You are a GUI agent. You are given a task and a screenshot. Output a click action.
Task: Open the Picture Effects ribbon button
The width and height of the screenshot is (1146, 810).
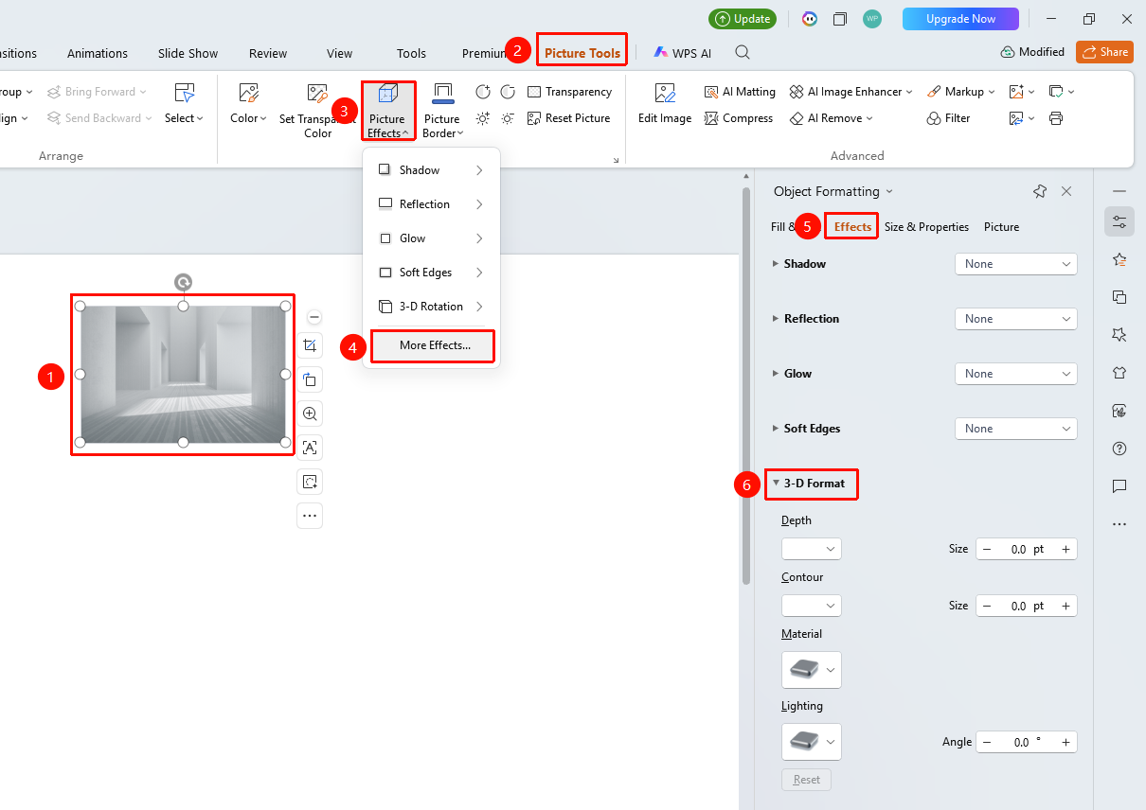point(387,111)
